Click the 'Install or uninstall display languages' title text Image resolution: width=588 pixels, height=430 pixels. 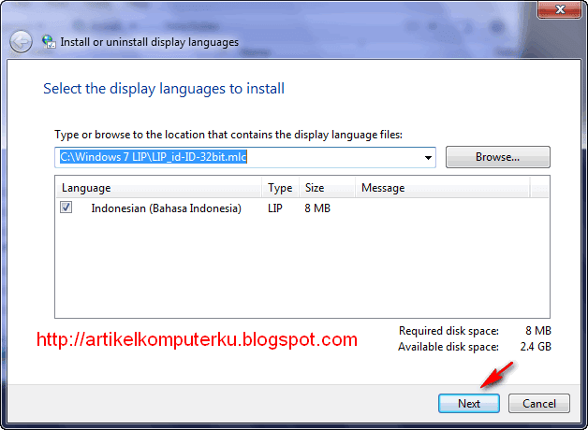149,42
